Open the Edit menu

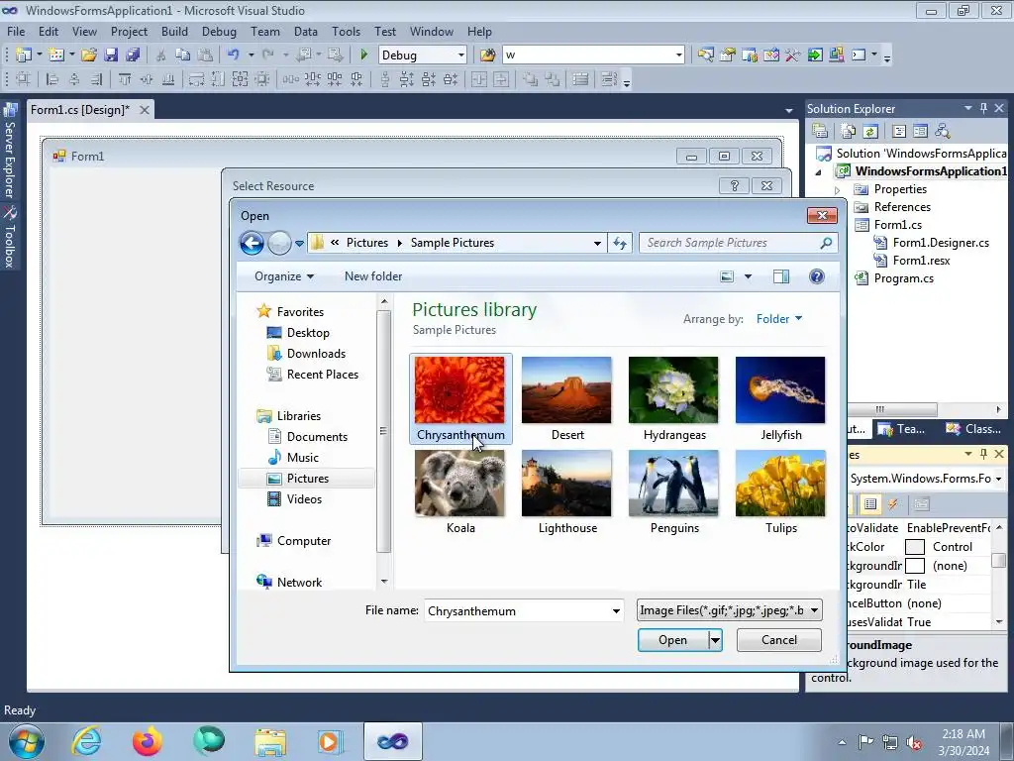pos(48,32)
